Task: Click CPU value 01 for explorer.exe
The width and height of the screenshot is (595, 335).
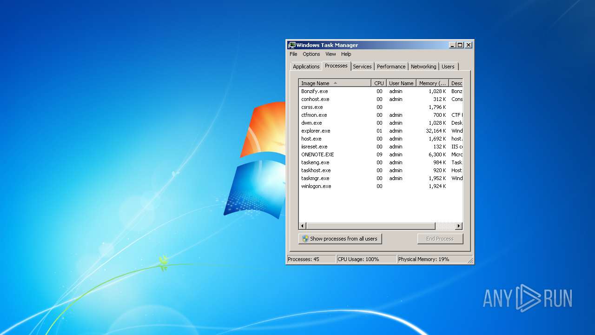Action: [x=379, y=131]
